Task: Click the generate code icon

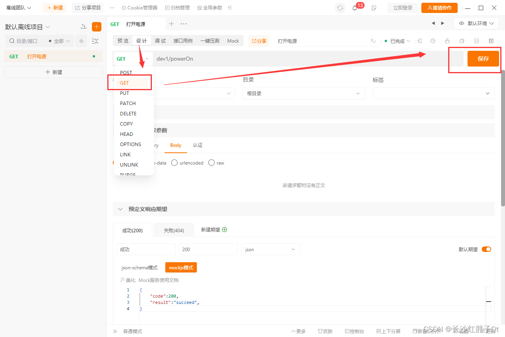Action: 477,41
